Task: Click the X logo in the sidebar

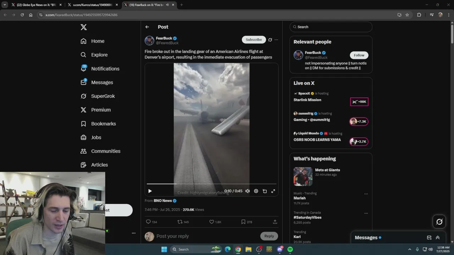Action: [x=83, y=27]
